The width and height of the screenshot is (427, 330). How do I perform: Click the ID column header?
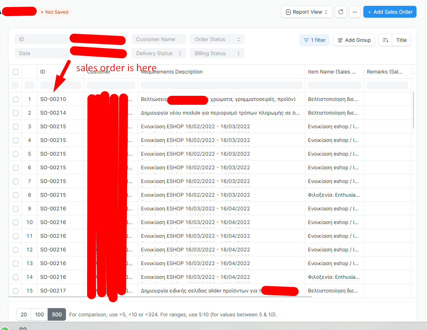click(43, 72)
